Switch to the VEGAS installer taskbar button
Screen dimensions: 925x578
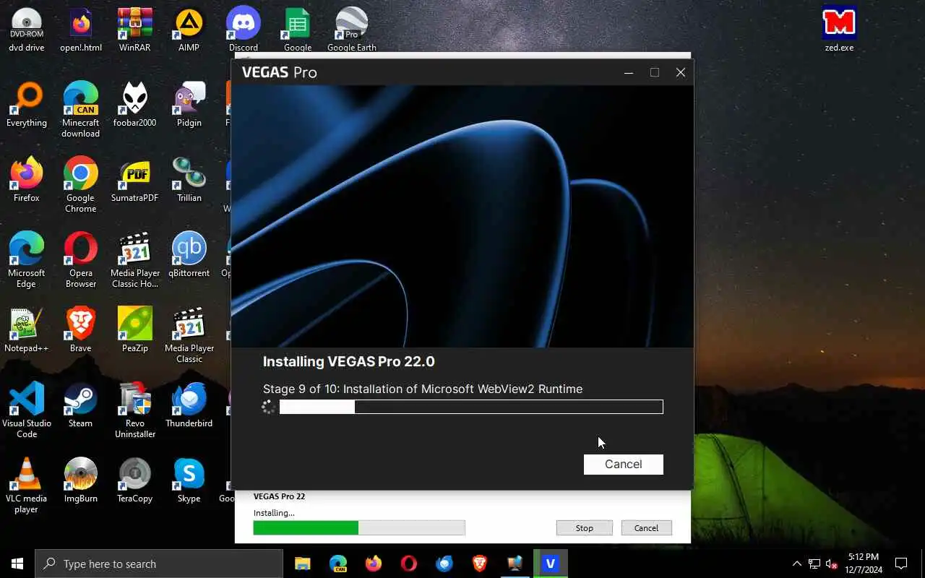click(551, 564)
